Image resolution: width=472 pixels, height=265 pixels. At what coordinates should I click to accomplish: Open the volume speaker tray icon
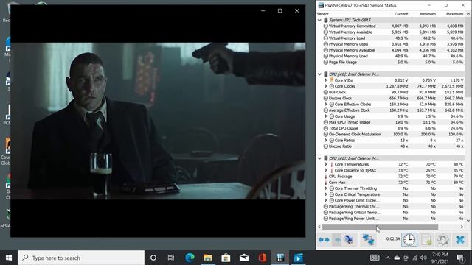pyautogui.click(x=423, y=258)
